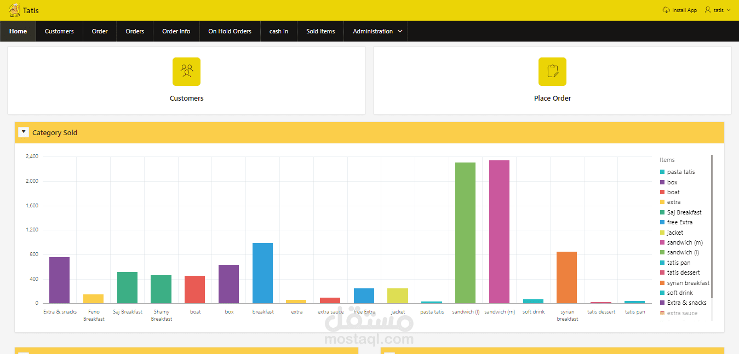739x354 pixels.
Task: Open the Sold Items menu item
Action: coord(320,31)
